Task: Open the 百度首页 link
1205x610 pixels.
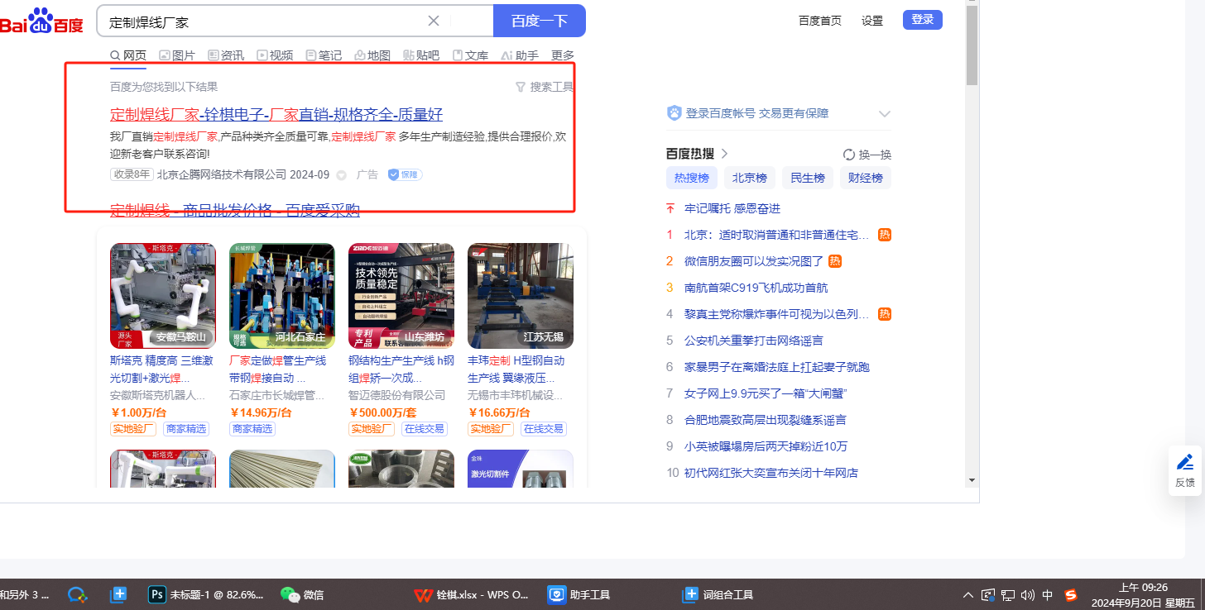Action: point(820,21)
